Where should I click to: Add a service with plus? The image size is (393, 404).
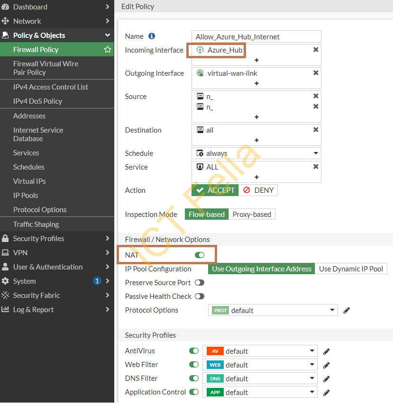[256, 177]
